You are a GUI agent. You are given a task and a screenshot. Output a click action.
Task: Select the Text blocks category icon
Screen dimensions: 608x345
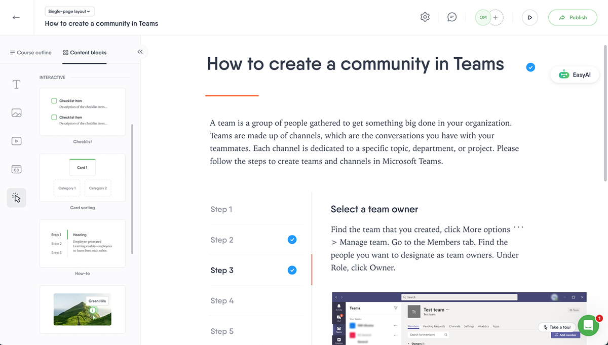(x=16, y=85)
